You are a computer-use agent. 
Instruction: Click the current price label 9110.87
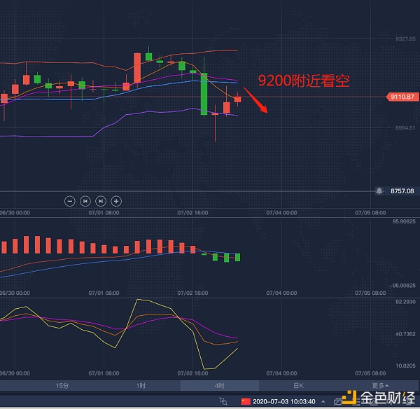click(x=402, y=97)
